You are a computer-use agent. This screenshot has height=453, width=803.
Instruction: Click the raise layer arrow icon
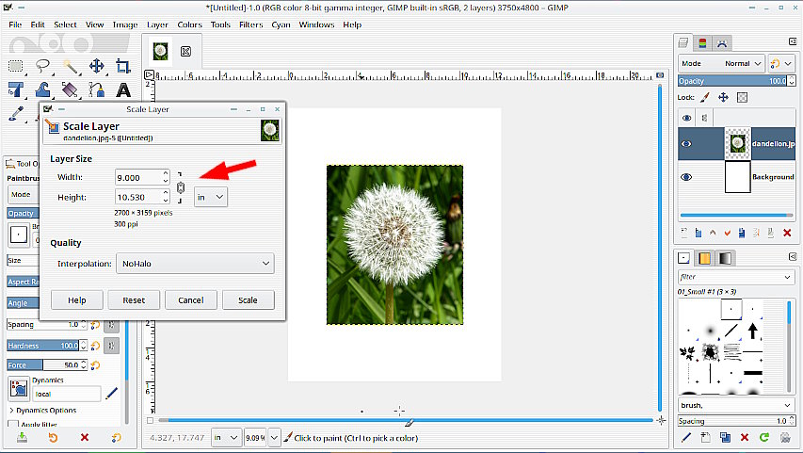point(713,234)
